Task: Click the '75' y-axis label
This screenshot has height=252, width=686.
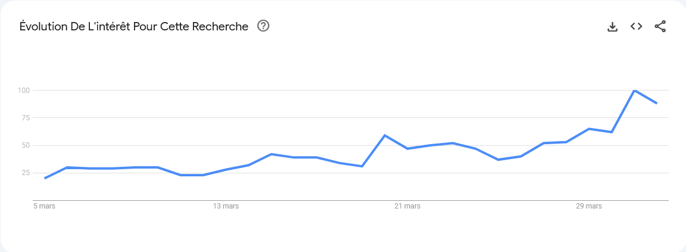Action: point(25,118)
